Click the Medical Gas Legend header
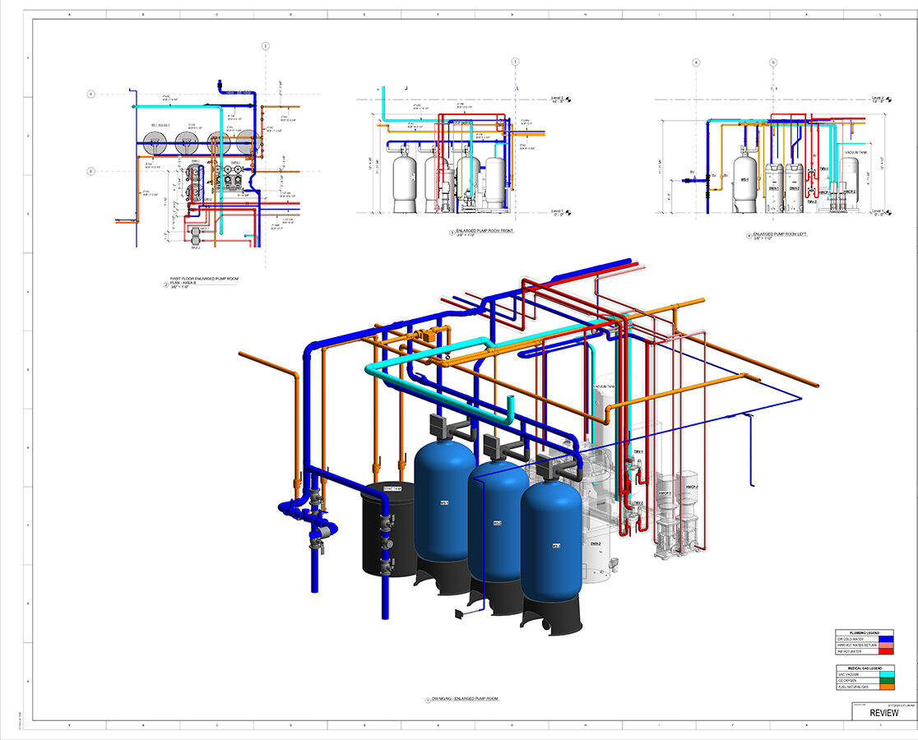 863,668
